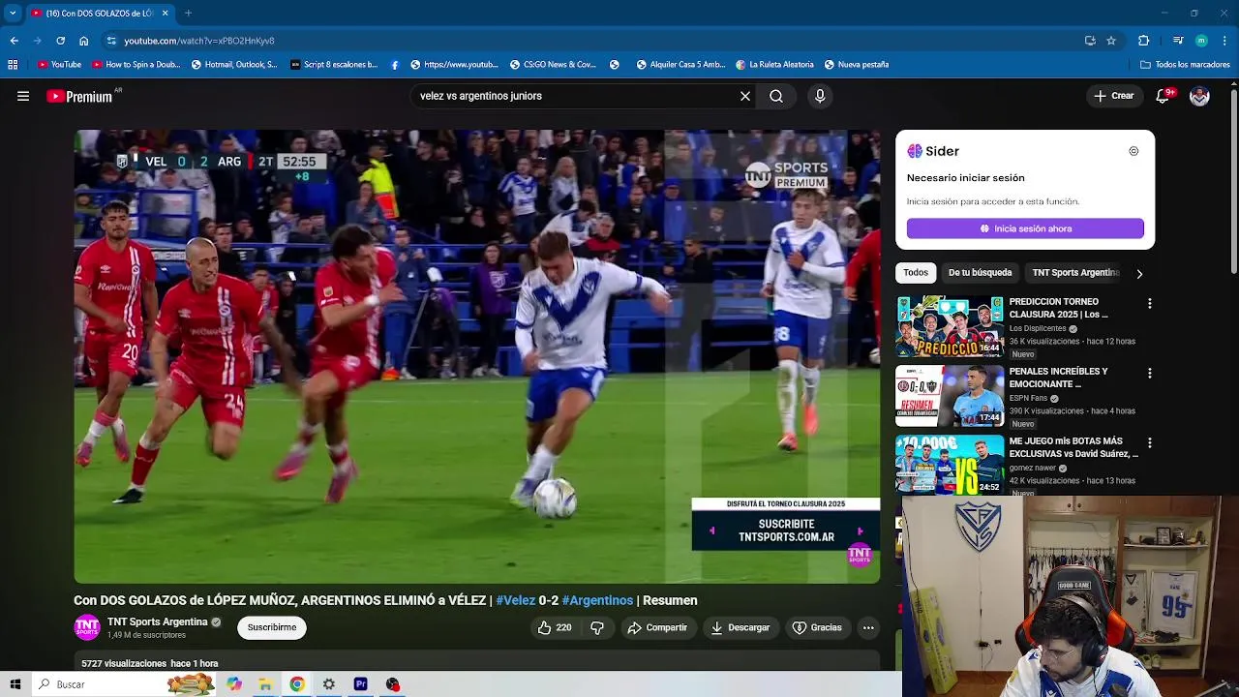
Task: Open the Facebook bookmark icon
Action: pos(395,65)
